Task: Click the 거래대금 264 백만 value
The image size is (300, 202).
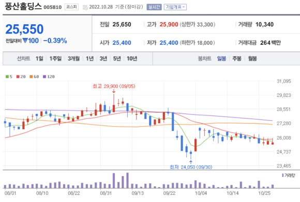Action: tap(271, 43)
